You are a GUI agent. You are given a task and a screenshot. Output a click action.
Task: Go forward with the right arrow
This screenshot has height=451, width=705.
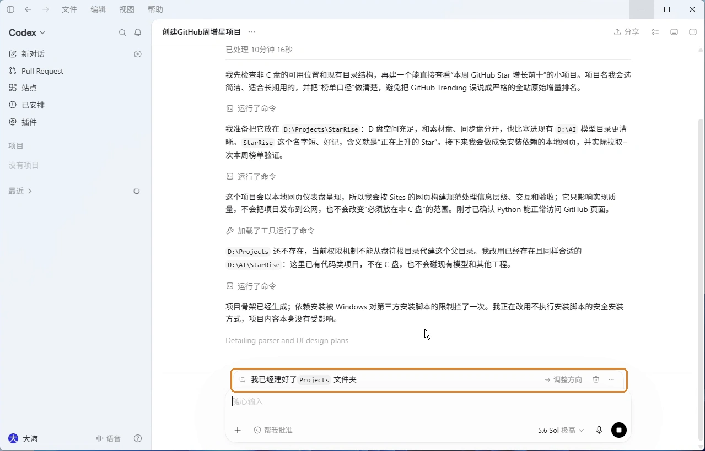46,9
